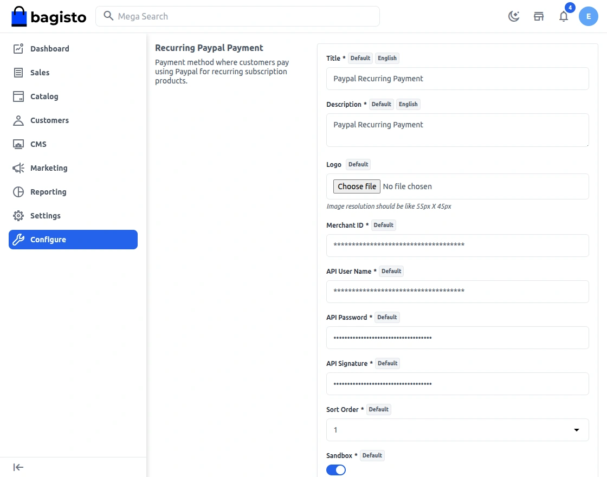
Task: Expand the Sort Order dropdown
Action: tap(457, 430)
